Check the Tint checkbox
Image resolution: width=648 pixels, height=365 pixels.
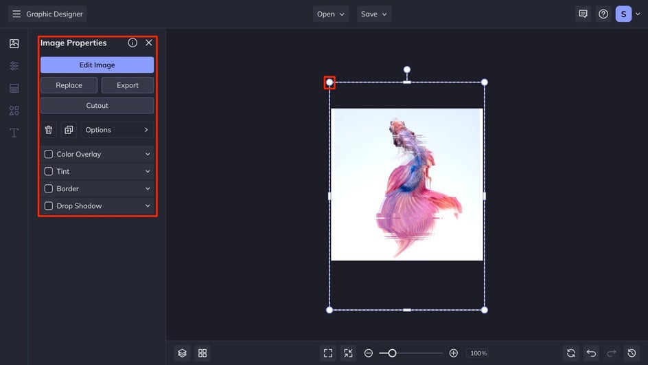pyautogui.click(x=49, y=172)
